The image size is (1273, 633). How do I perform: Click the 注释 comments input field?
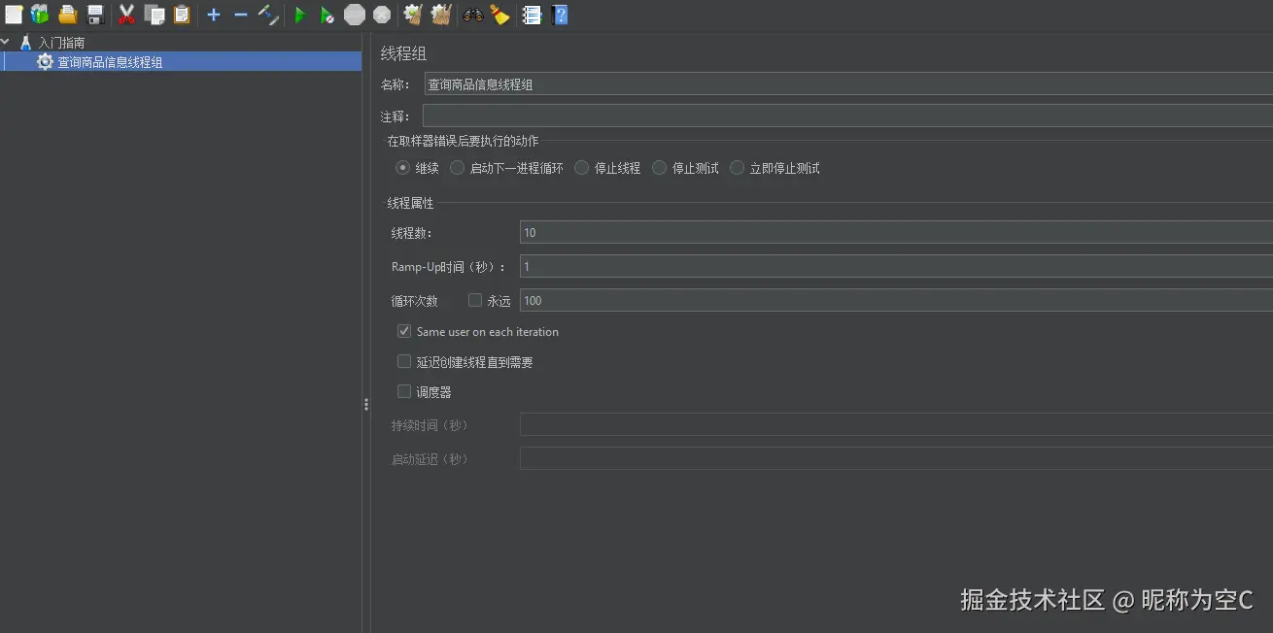(847, 117)
